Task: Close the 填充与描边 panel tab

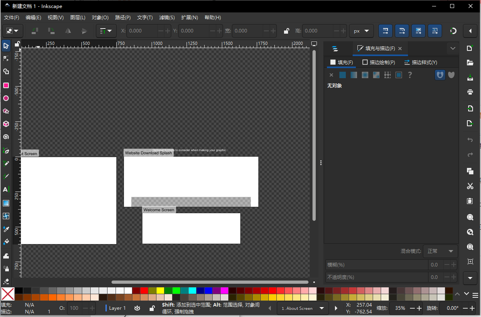Action: [400, 48]
